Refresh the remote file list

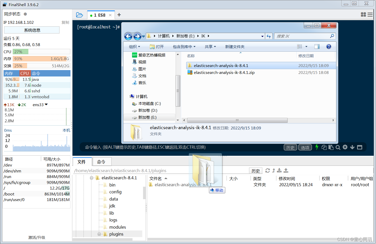point(267,170)
